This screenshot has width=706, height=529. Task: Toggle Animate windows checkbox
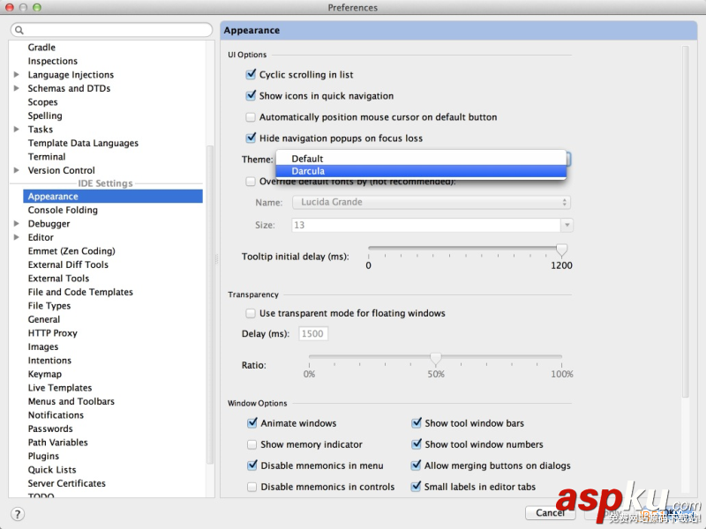252,423
